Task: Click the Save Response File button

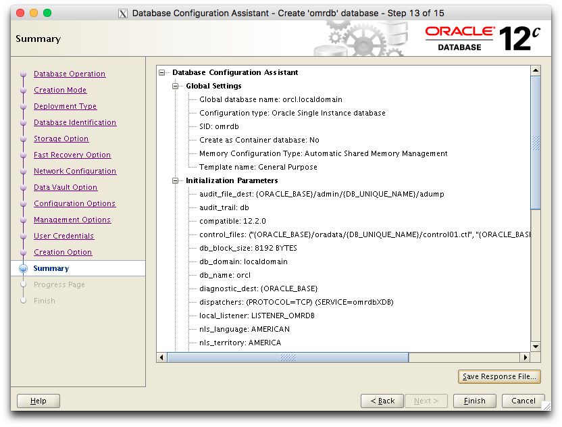Action: (499, 376)
